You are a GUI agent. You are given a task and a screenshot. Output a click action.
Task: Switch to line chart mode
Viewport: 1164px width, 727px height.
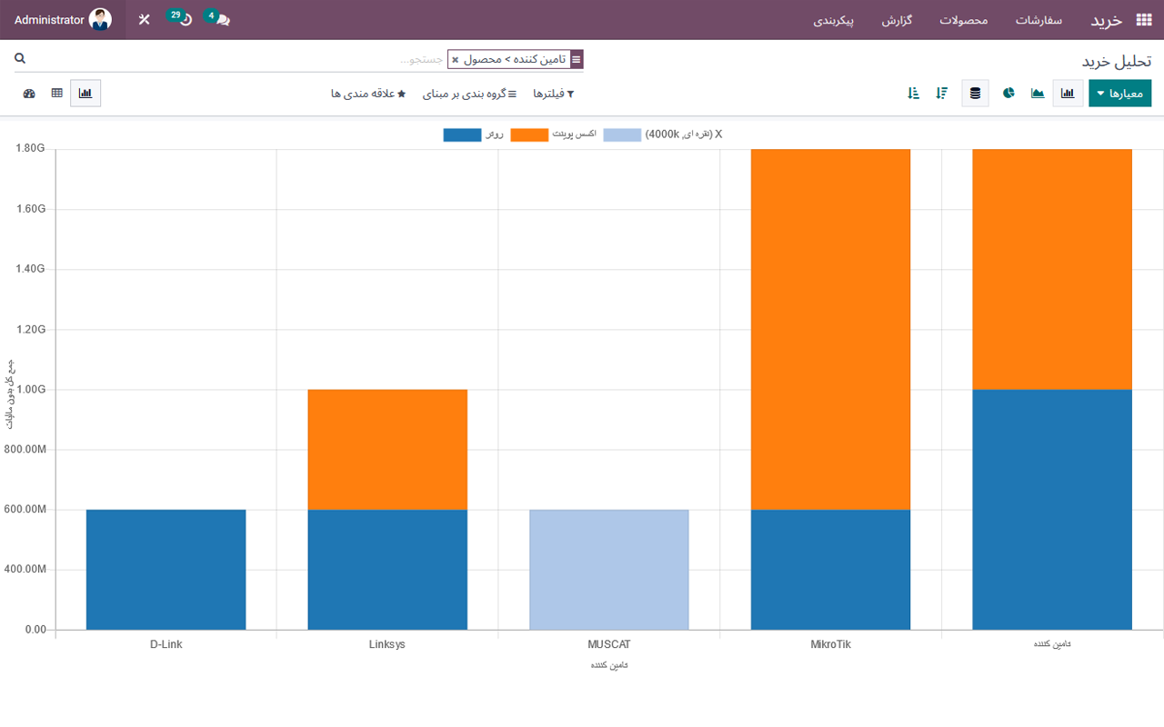1038,94
